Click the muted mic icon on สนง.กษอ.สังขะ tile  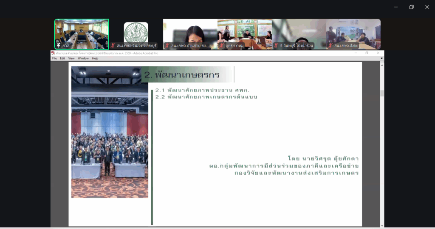click(330, 45)
